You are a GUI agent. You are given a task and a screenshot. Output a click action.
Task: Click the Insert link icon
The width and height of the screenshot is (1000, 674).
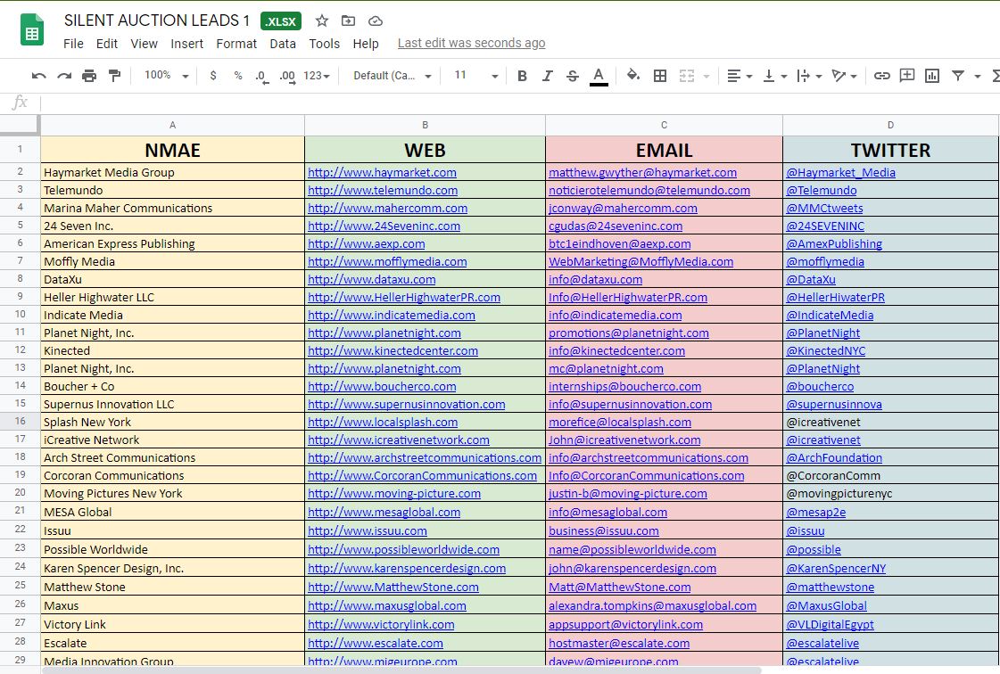pyautogui.click(x=882, y=76)
